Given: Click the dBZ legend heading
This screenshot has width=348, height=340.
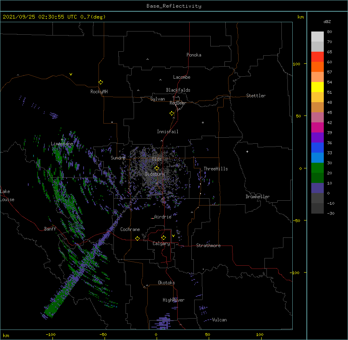Looking at the screenshot, I should coord(327,21).
